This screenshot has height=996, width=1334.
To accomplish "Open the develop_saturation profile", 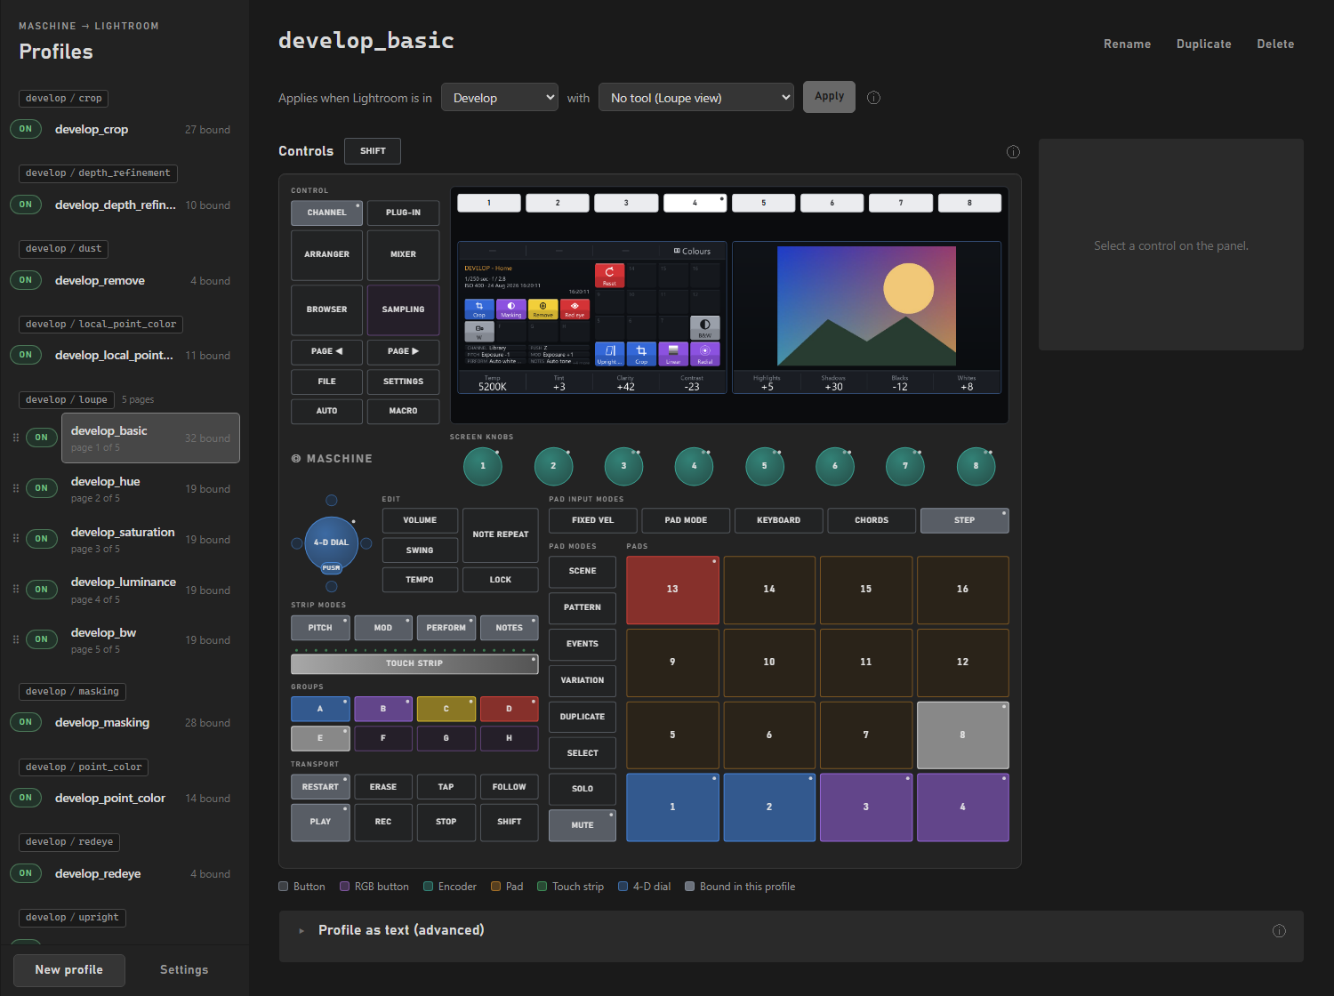I will coord(150,539).
